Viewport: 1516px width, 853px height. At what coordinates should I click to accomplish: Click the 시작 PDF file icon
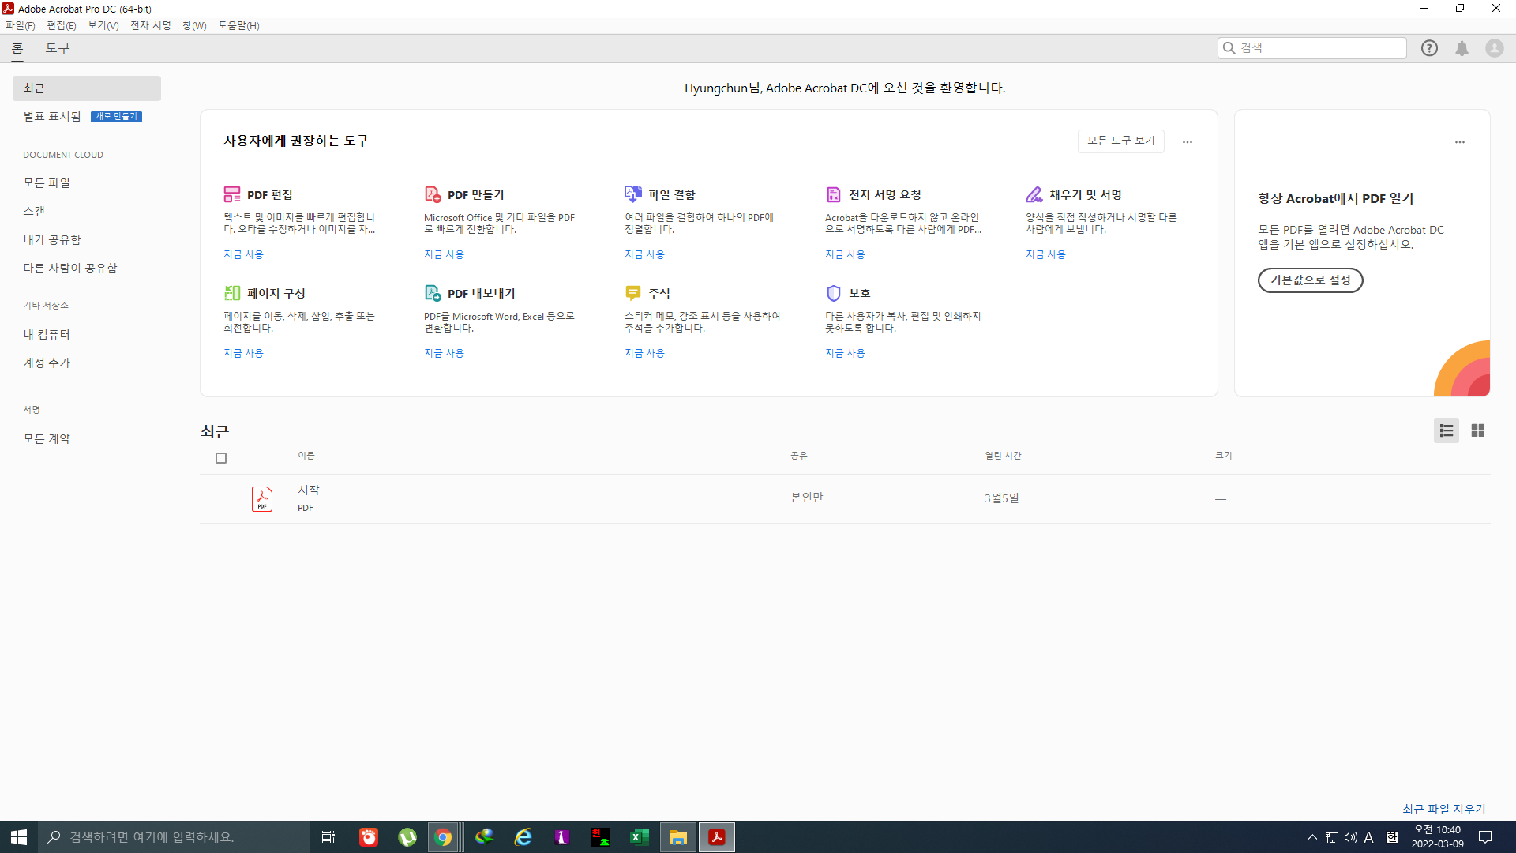262,499
